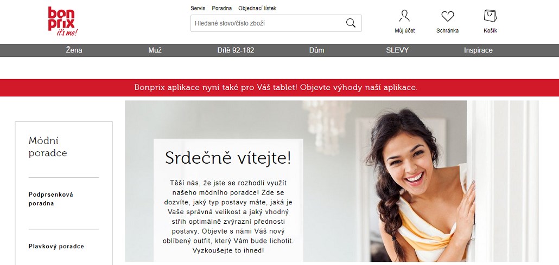Image resolution: width=559 pixels, height=265 pixels.
Task: Open the Poradna link
Action: tap(222, 8)
